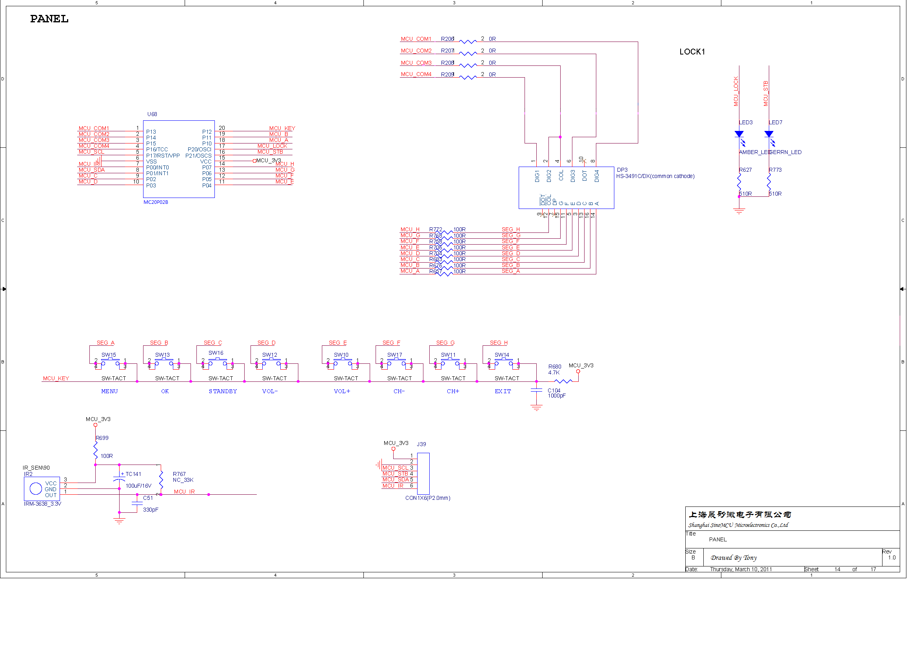Select the R680 4.7K resistor symbol

tap(563, 381)
